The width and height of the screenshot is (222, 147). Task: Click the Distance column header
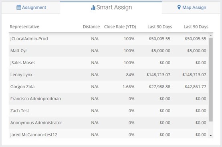91,27
